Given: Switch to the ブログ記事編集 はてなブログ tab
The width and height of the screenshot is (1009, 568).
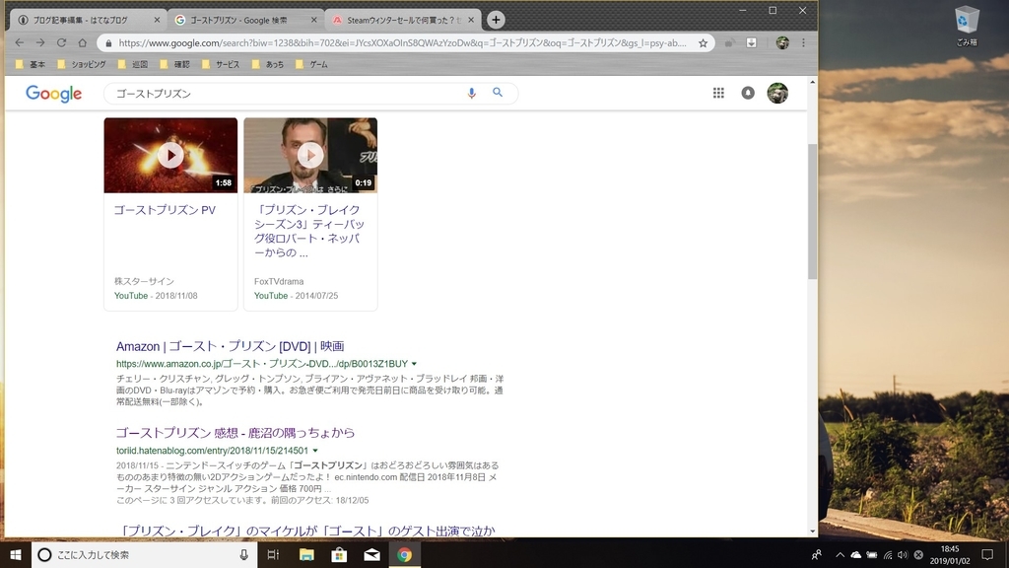Looking at the screenshot, I should click(x=88, y=20).
